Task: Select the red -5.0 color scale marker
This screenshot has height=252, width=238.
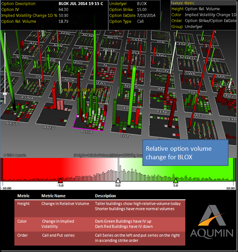Action: coord(60,181)
